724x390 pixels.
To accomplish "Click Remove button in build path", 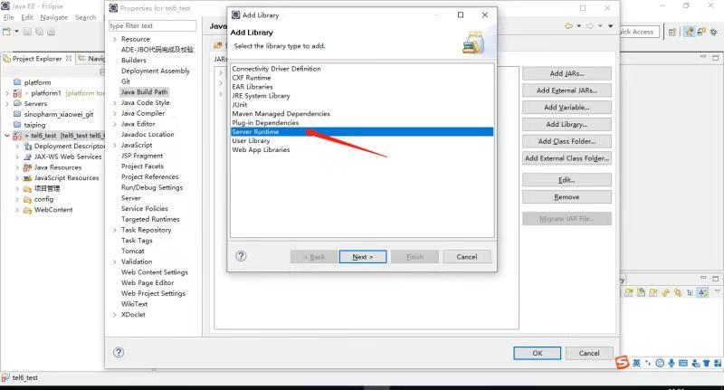I will click(567, 197).
